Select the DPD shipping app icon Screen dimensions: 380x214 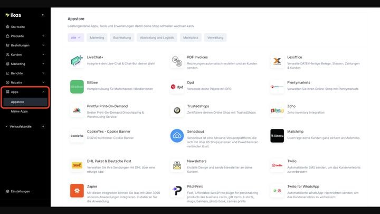(x=177, y=86)
